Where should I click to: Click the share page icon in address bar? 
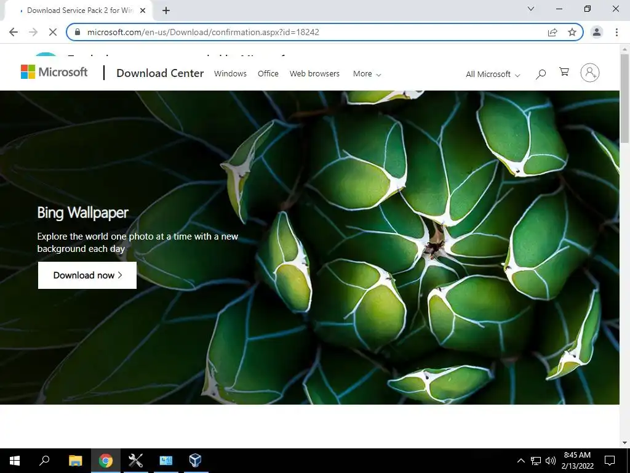(552, 32)
